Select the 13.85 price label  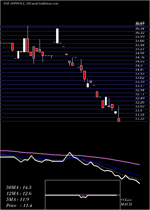(x=140, y=73)
